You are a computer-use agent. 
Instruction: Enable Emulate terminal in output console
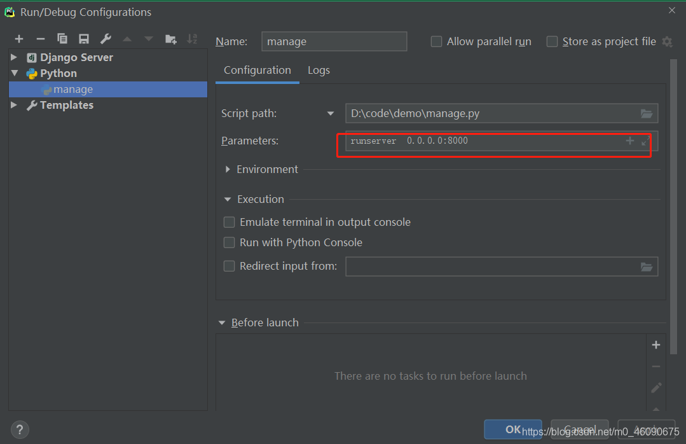pyautogui.click(x=230, y=222)
